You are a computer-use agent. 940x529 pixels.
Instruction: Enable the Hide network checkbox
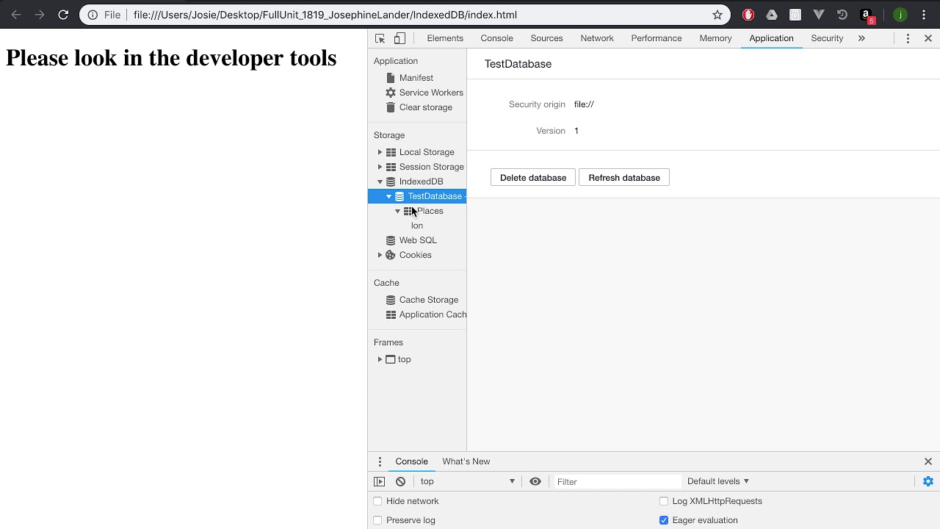pyautogui.click(x=377, y=501)
